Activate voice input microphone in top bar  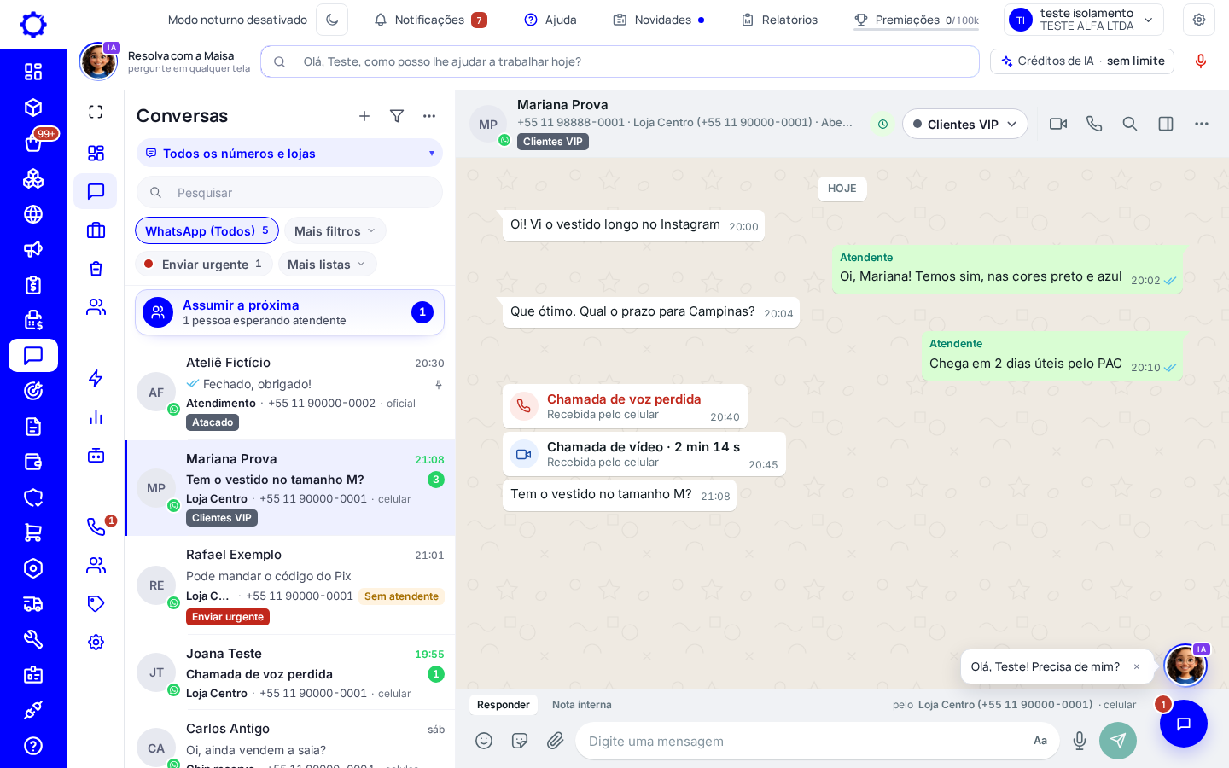coord(1201,61)
